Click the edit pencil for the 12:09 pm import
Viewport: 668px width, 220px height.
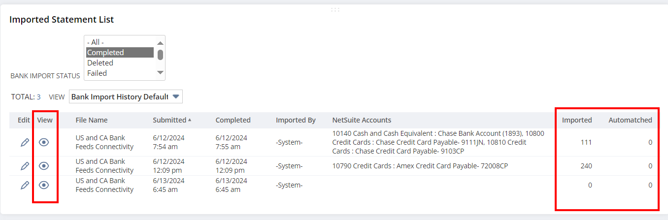click(x=25, y=166)
